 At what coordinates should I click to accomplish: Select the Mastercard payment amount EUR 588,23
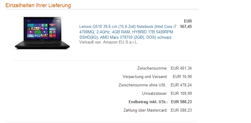coord(181,110)
